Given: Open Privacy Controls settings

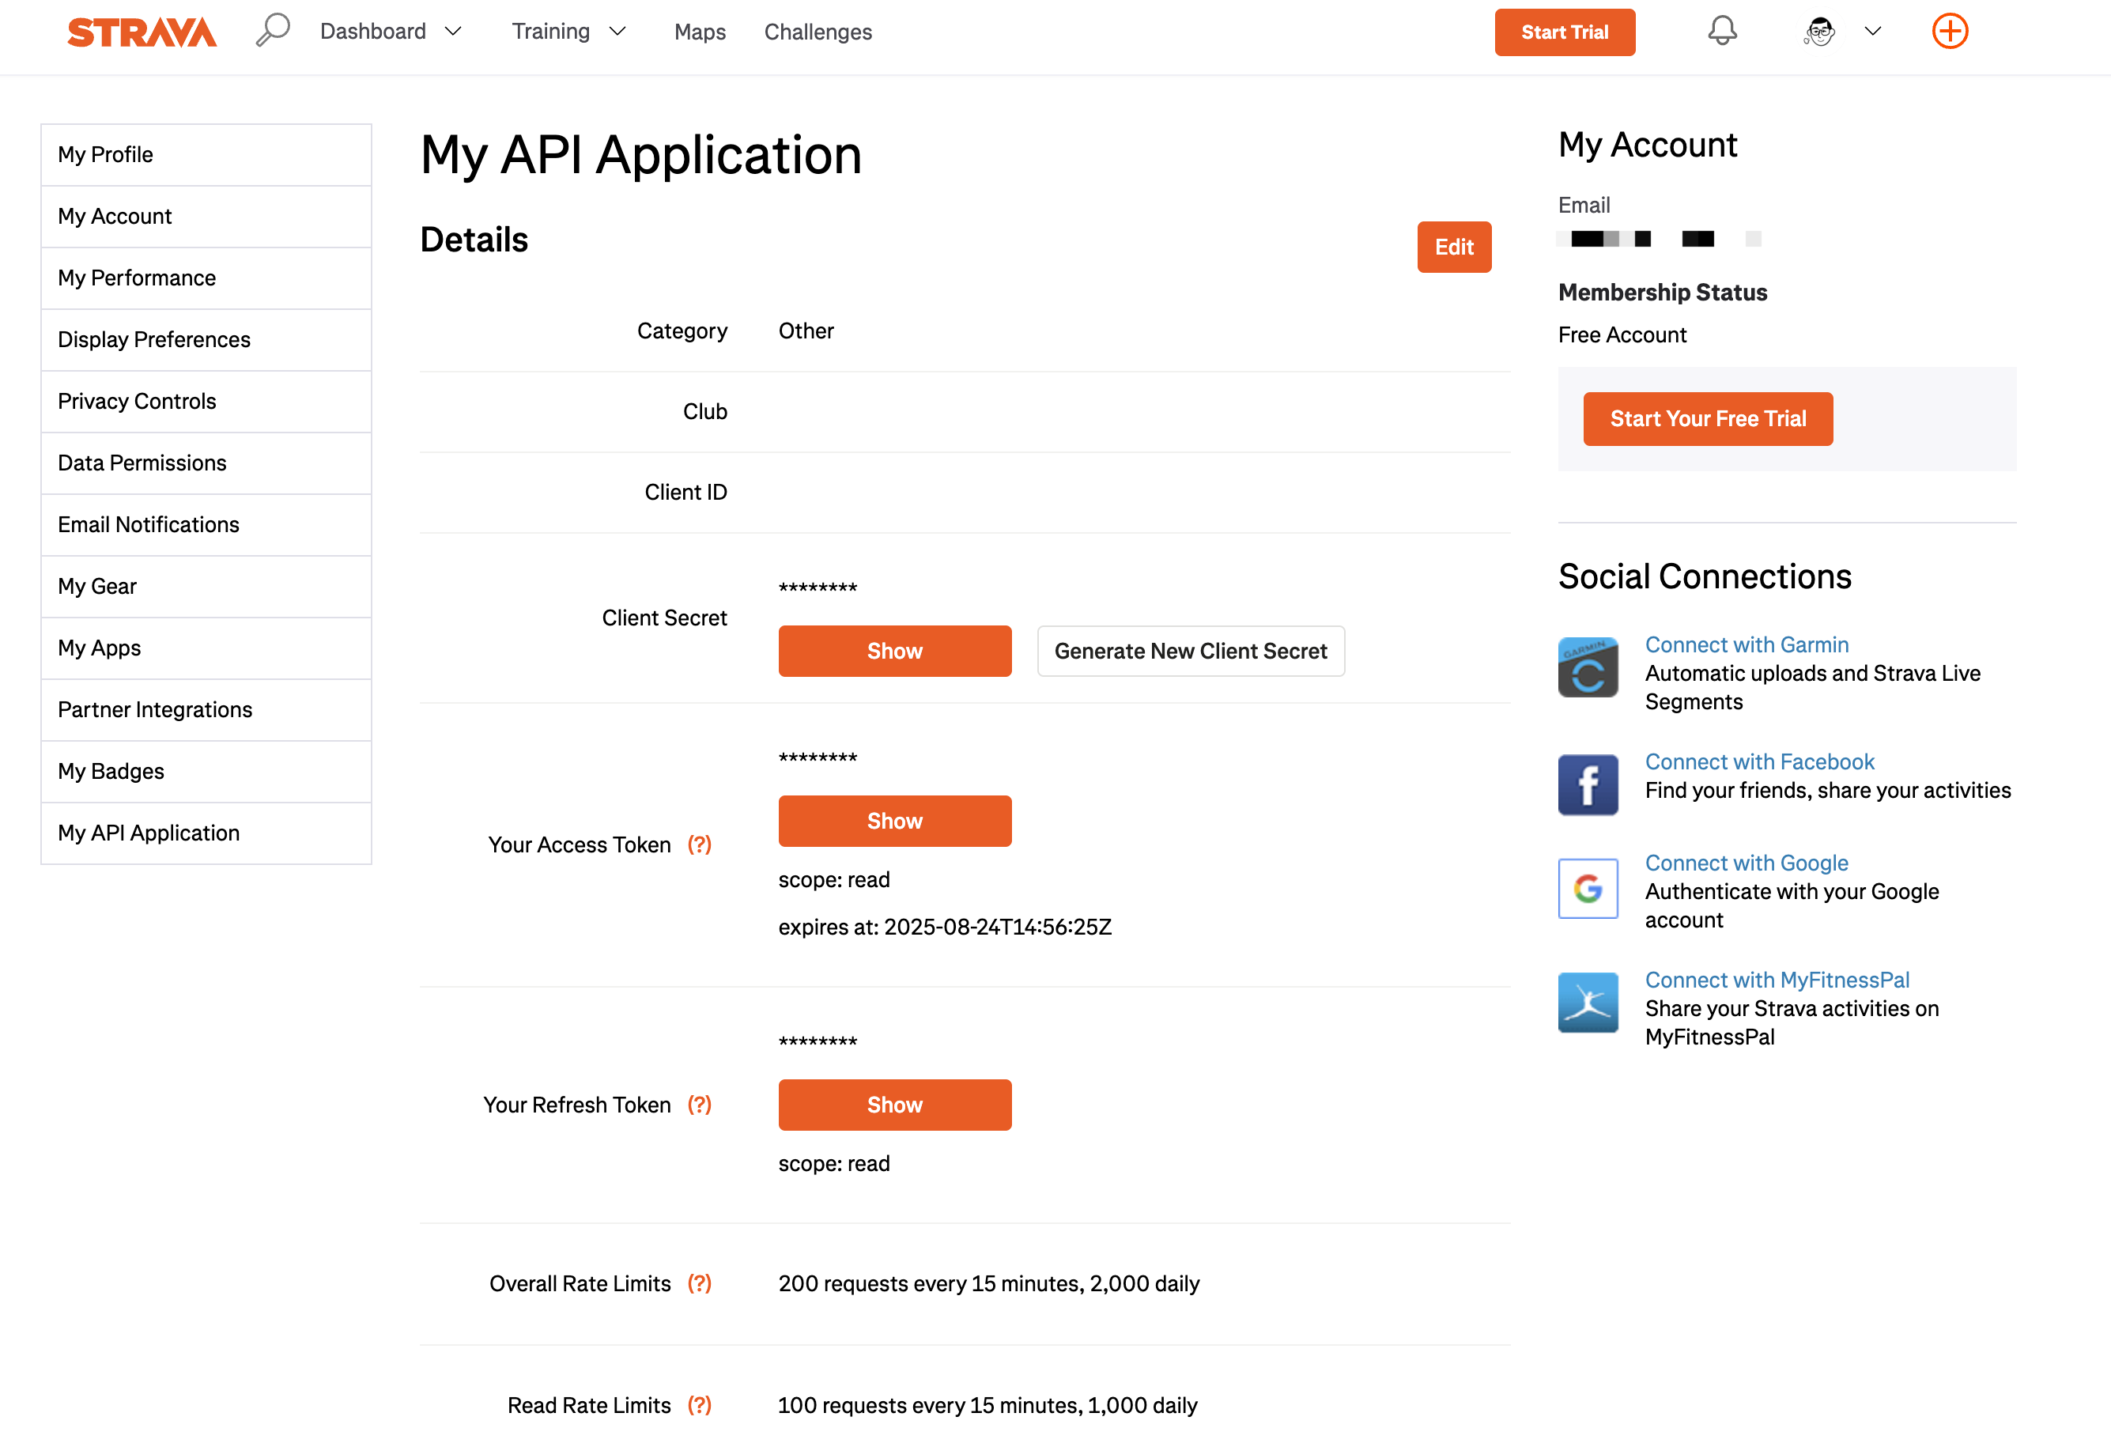Looking at the screenshot, I should pos(206,402).
